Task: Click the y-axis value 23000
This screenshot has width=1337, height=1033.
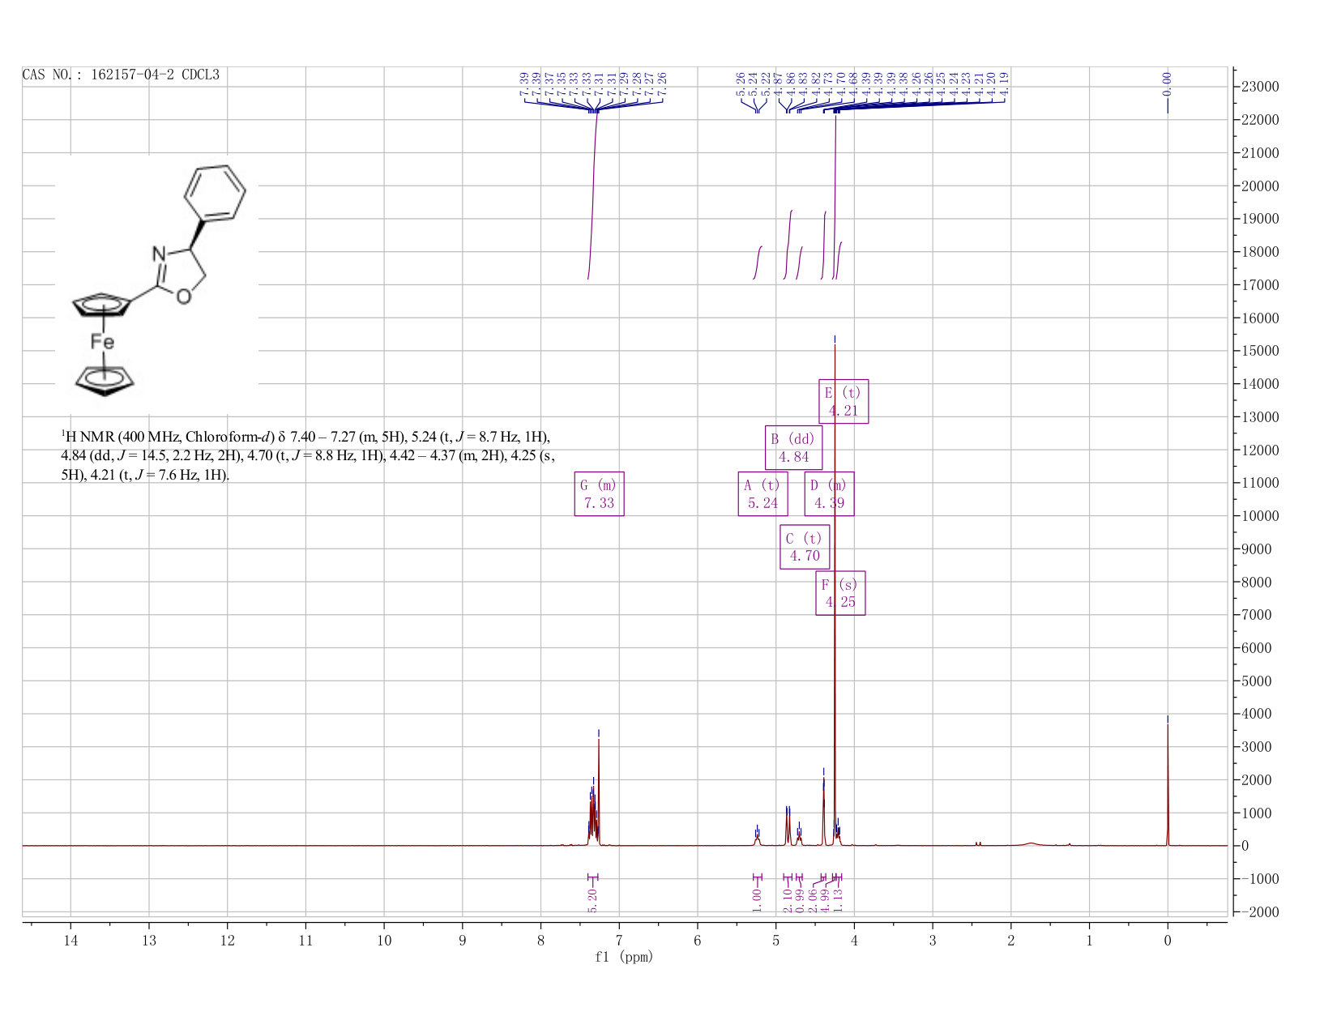Action: pyautogui.click(x=1260, y=87)
